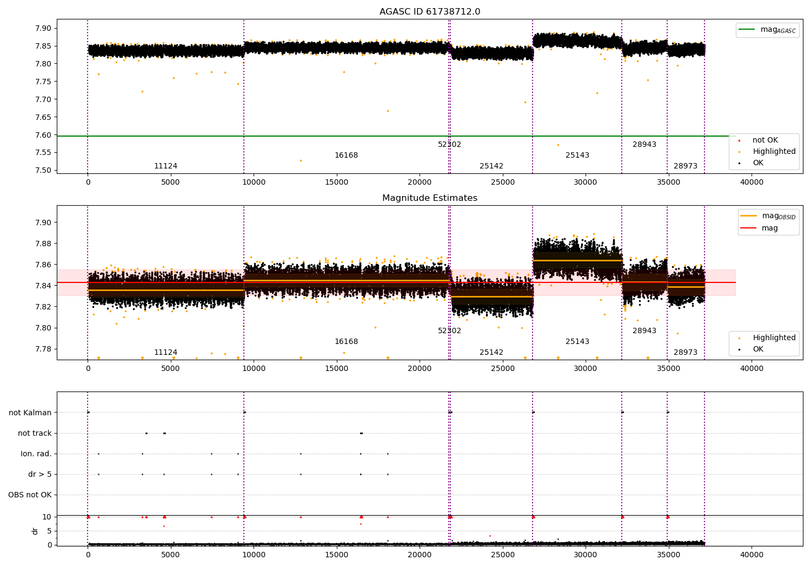Click the 'OBS not OK' row label

tap(30, 495)
